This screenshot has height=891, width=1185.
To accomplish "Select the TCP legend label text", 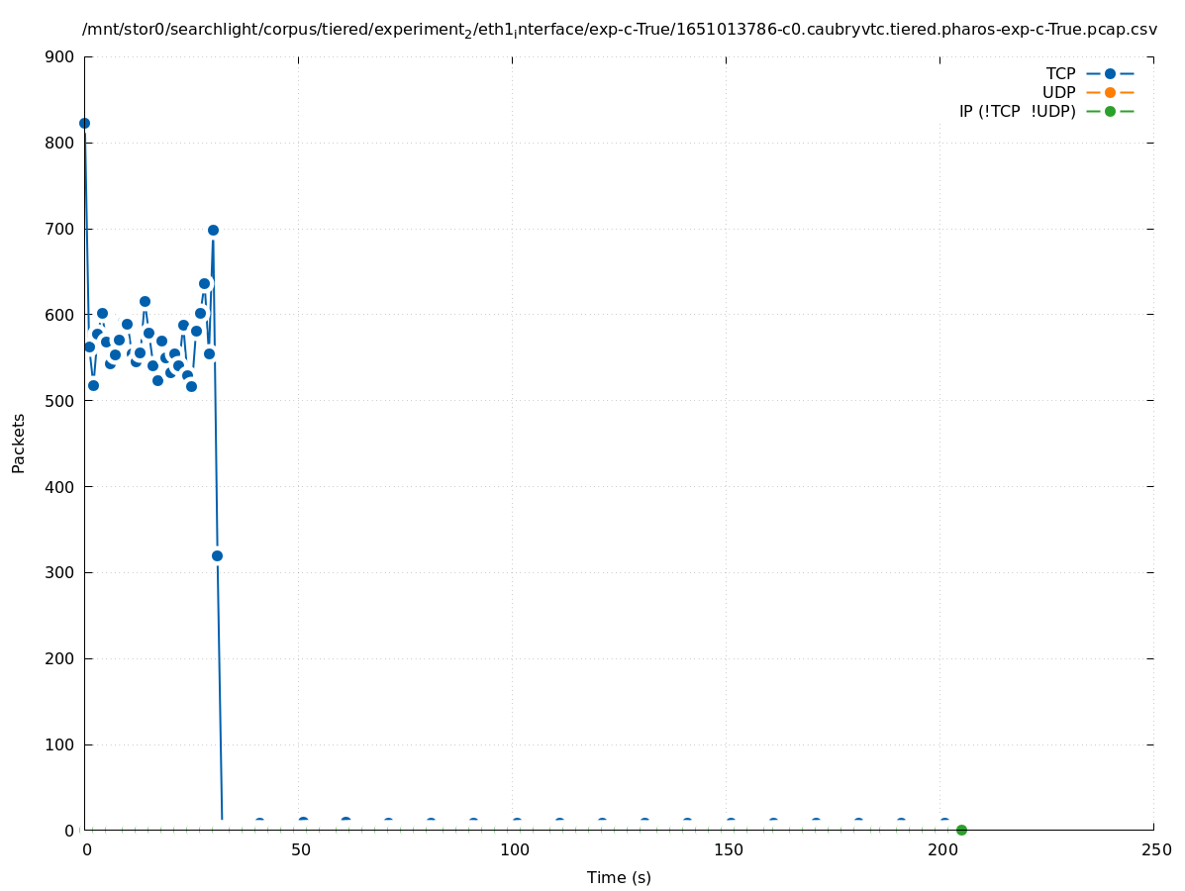I will [1060, 73].
